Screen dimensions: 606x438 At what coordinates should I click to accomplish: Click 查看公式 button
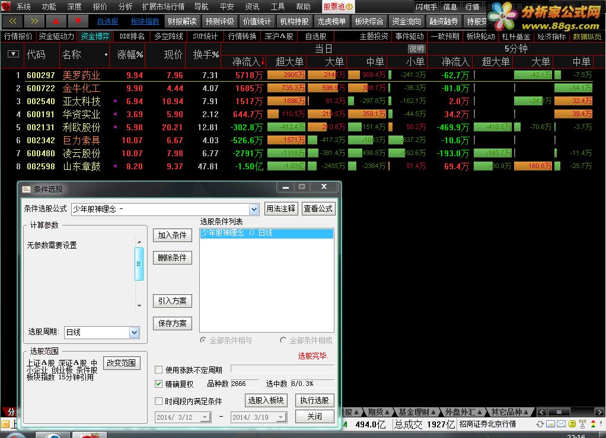(318, 209)
